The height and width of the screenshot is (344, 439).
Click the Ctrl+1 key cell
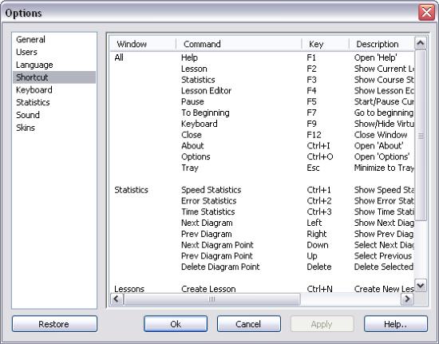point(319,190)
